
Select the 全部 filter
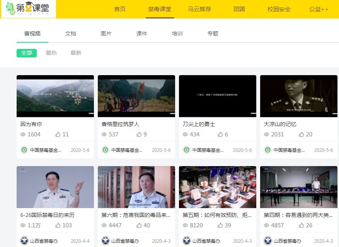tap(26, 53)
